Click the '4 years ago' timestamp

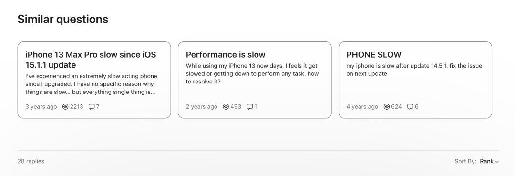pyautogui.click(x=362, y=107)
